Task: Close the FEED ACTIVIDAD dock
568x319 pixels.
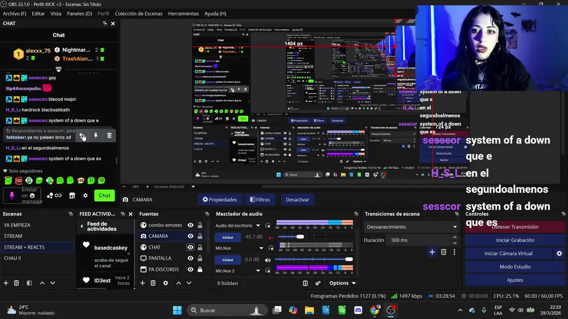Action: (130, 214)
